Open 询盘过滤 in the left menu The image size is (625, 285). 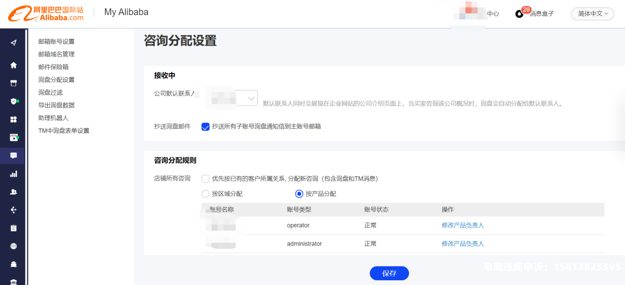(x=50, y=93)
